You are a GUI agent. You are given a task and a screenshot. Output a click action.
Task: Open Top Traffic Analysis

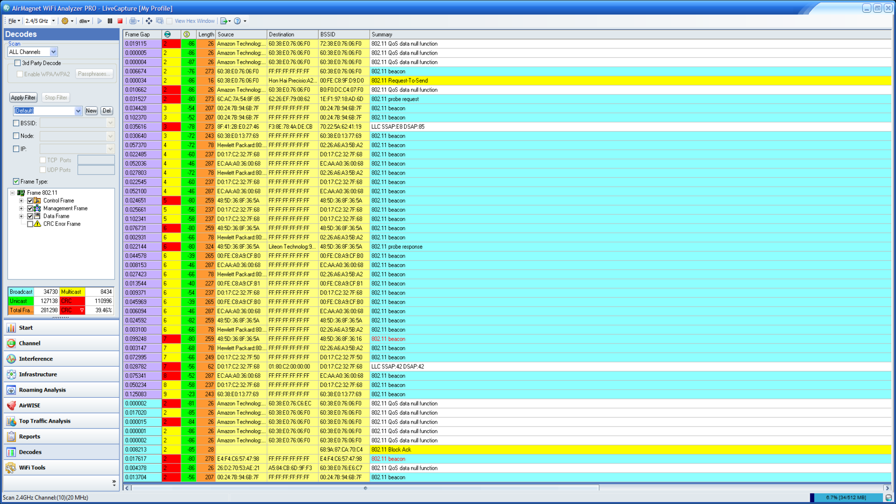coord(45,420)
